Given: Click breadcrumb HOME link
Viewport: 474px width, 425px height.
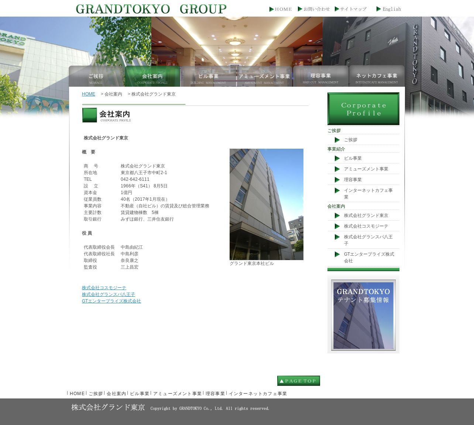Looking at the screenshot, I should click(89, 94).
